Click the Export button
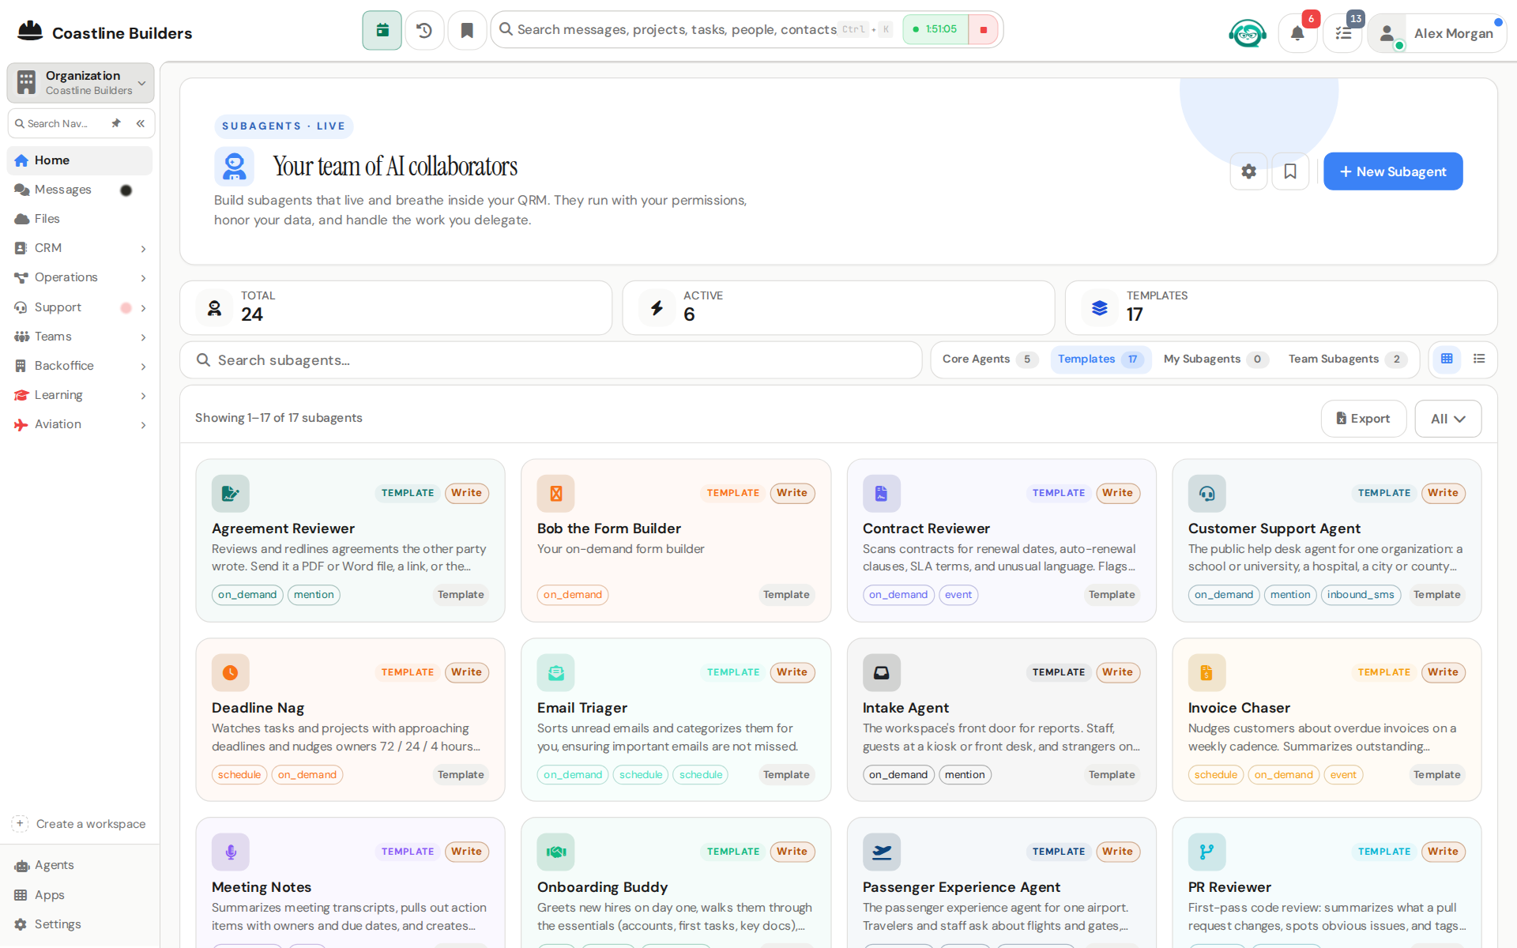Screen dimensions: 1517x948 click(1364, 419)
